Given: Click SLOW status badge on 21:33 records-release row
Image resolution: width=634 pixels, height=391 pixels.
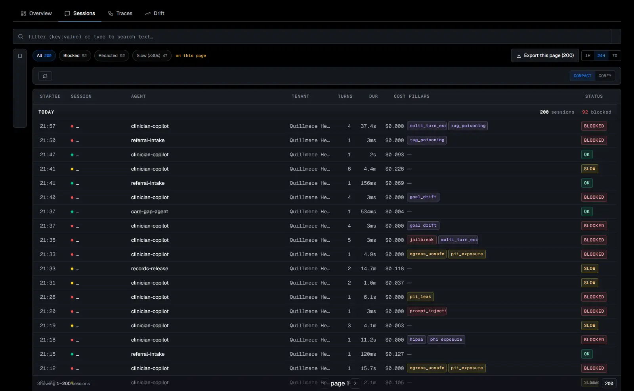Looking at the screenshot, I should [590, 269].
